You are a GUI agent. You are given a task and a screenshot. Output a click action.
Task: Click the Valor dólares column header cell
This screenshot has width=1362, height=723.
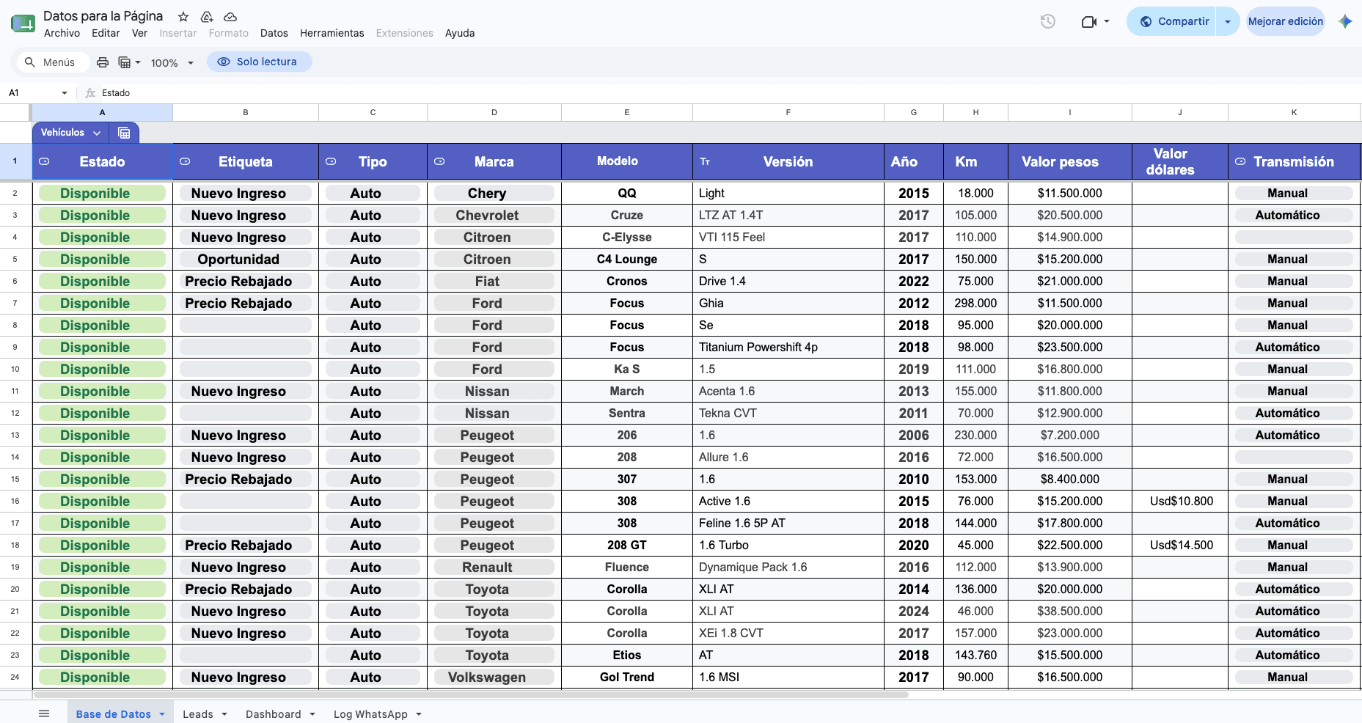pyautogui.click(x=1180, y=161)
